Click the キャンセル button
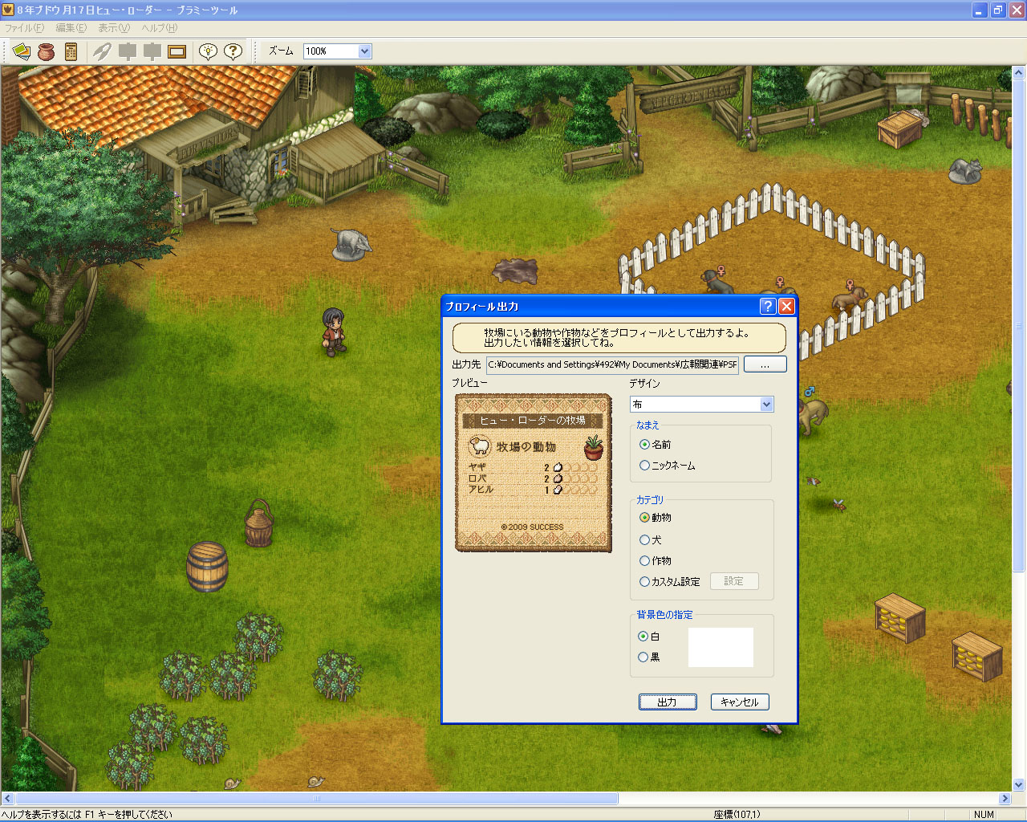 coord(740,702)
